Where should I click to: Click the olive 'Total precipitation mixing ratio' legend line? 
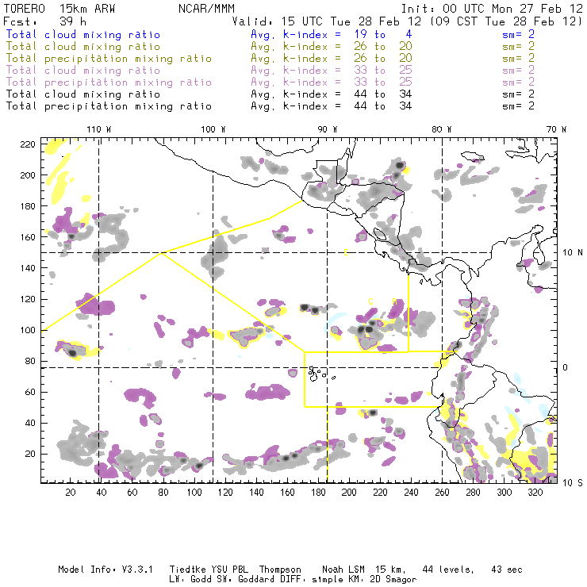109,59
